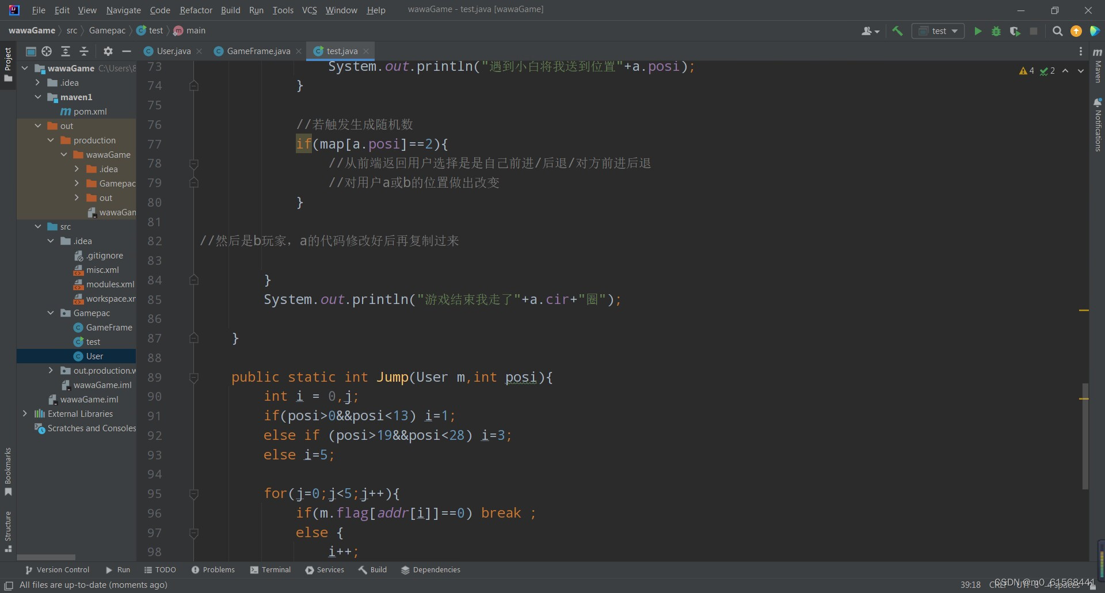The width and height of the screenshot is (1105, 593).
Task: Toggle code folding marker at line 78
Action: coord(194,164)
